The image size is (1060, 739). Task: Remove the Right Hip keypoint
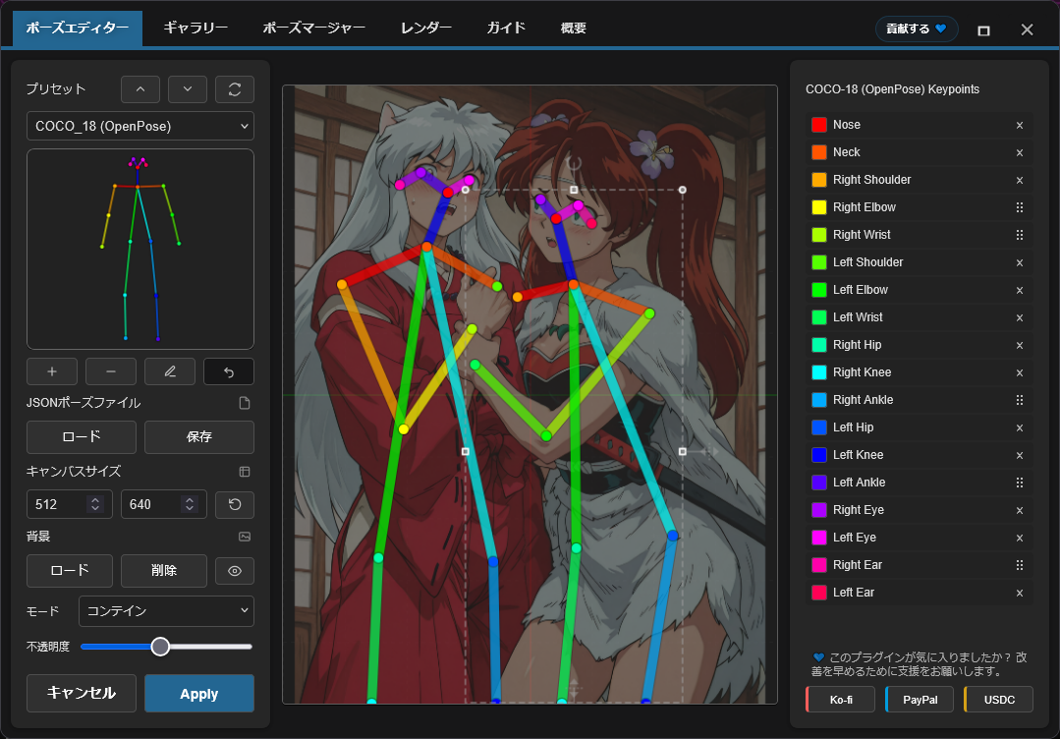pos(1020,345)
